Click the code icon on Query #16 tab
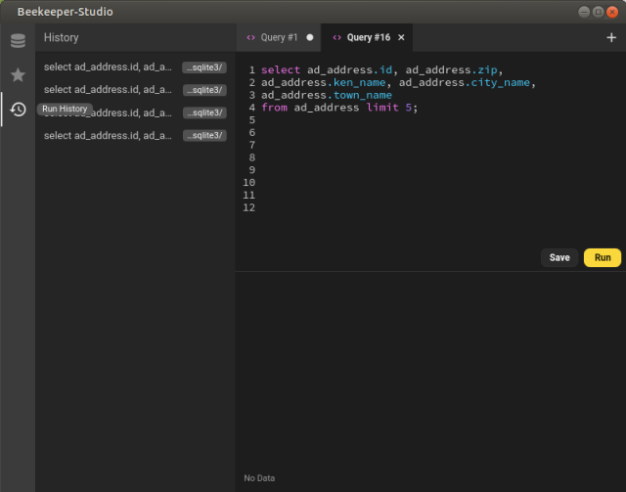This screenshot has height=492, width=626. pyautogui.click(x=337, y=37)
